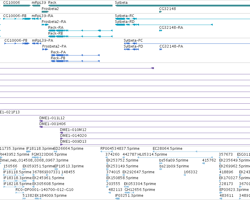The width and height of the screenshot is (250, 200).
Task: Select the HL05314.5prime EST label
Action: click(152, 154)
